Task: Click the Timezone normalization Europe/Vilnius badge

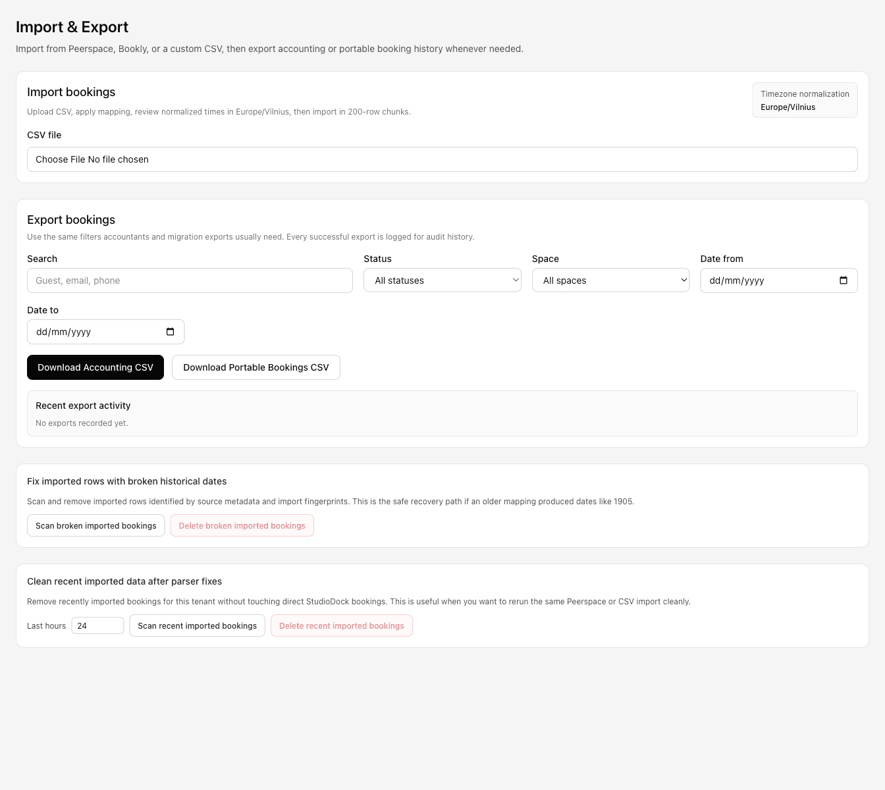Action: click(x=805, y=100)
